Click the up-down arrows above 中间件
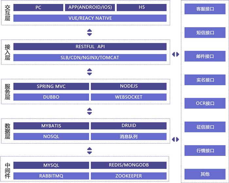This screenshot has width=229, height=183. [89, 151]
